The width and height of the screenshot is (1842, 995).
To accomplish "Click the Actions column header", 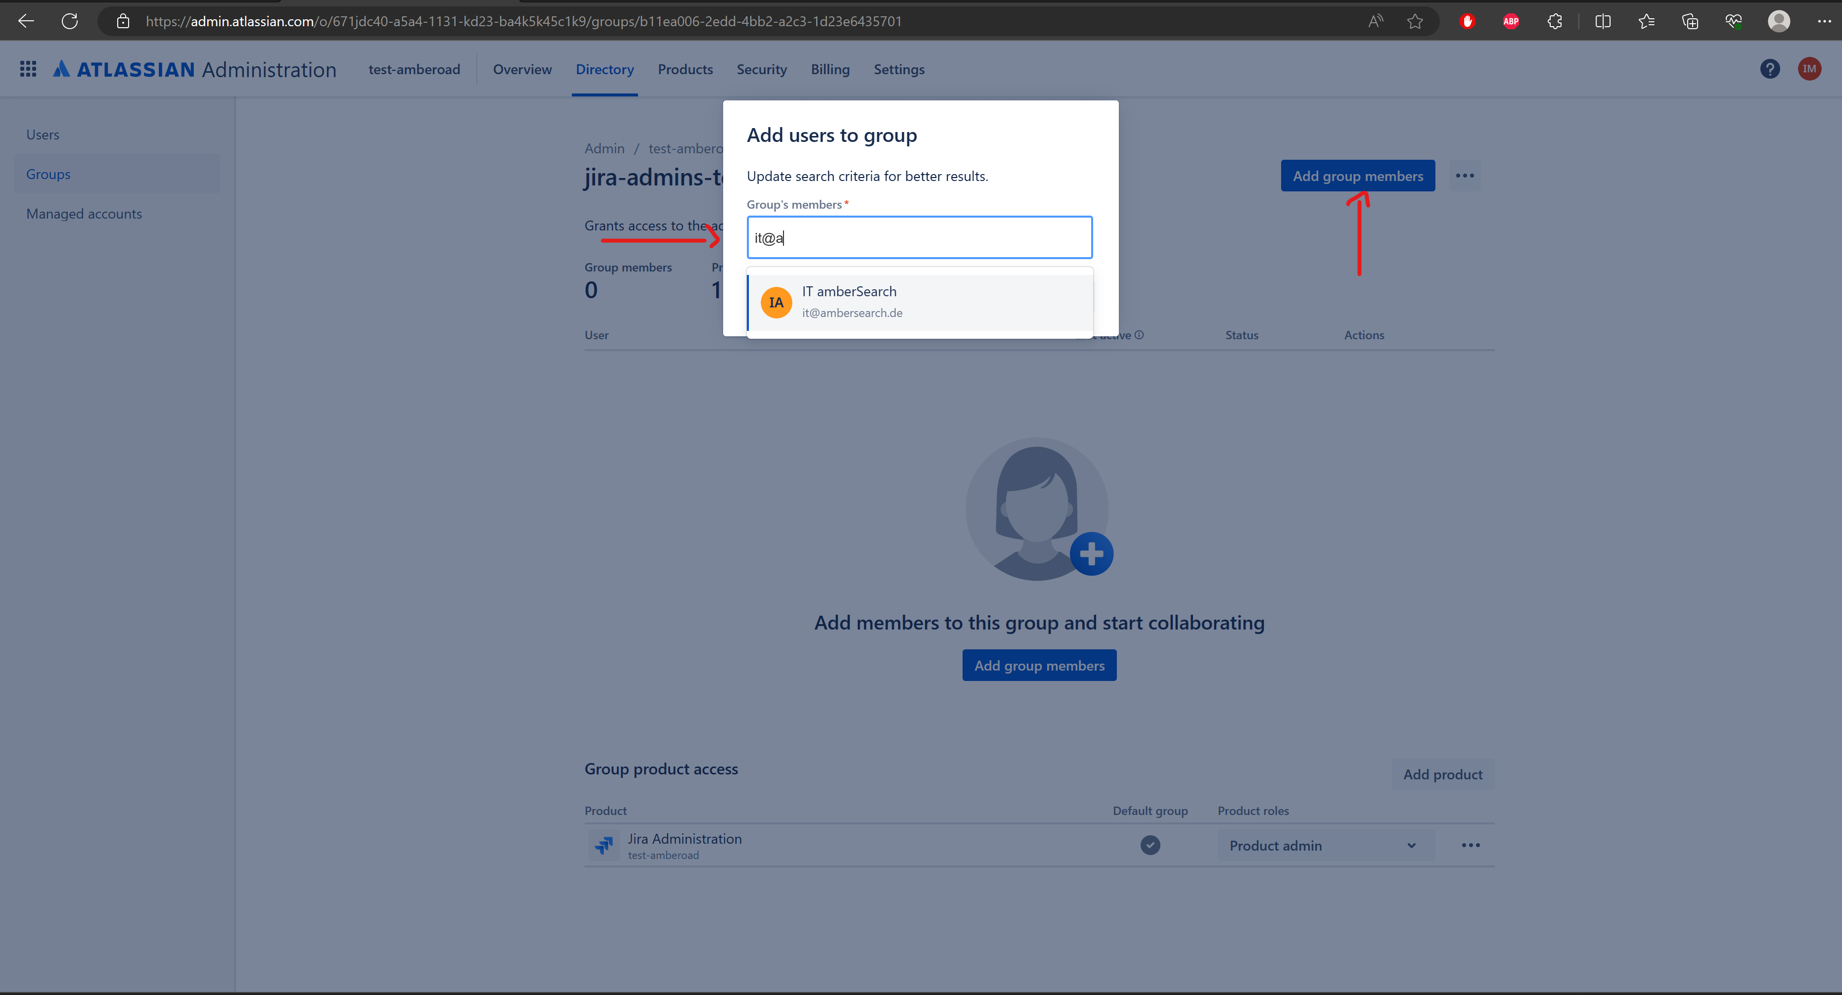I will 1364,335.
